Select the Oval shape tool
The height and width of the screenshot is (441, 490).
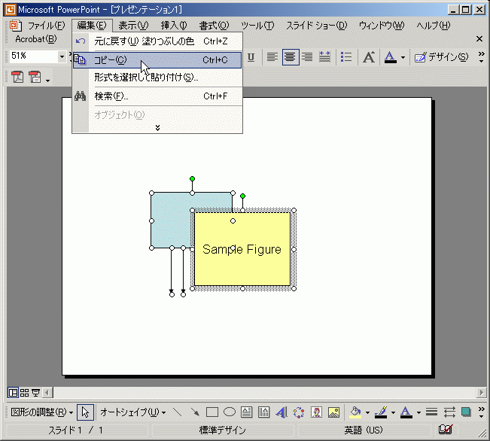230,412
